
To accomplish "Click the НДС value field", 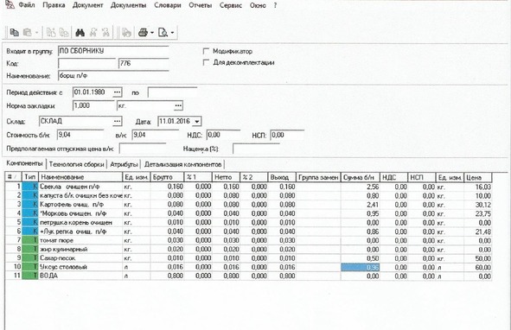I will [223, 135].
